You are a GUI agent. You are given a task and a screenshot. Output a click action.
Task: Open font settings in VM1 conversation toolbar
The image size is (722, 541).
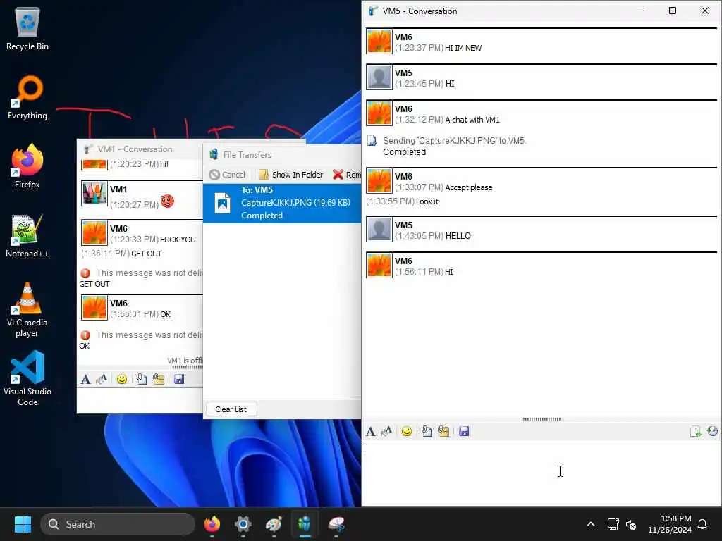[85, 379]
